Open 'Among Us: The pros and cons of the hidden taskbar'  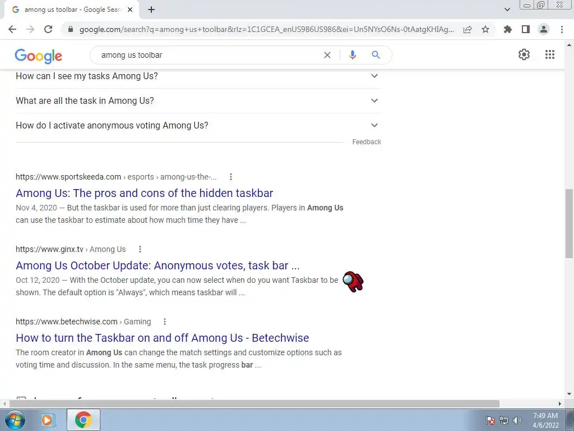point(144,193)
